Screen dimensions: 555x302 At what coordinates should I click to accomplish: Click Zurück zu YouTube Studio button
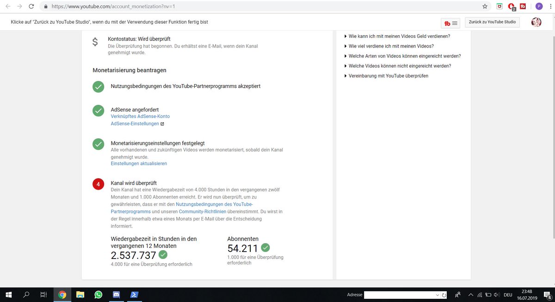point(492,22)
